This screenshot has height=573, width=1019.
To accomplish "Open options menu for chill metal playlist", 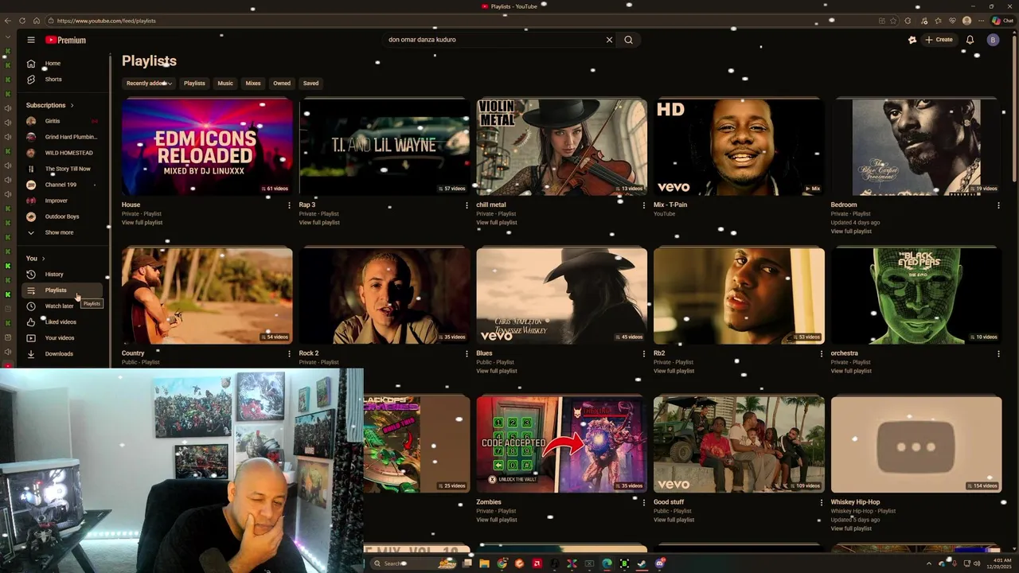I will pos(644,205).
